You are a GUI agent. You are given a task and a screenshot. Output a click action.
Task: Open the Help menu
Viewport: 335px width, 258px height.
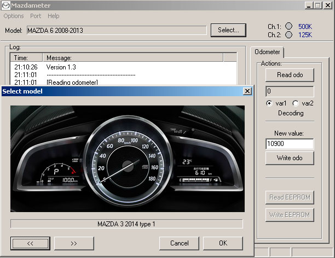[x=54, y=16]
